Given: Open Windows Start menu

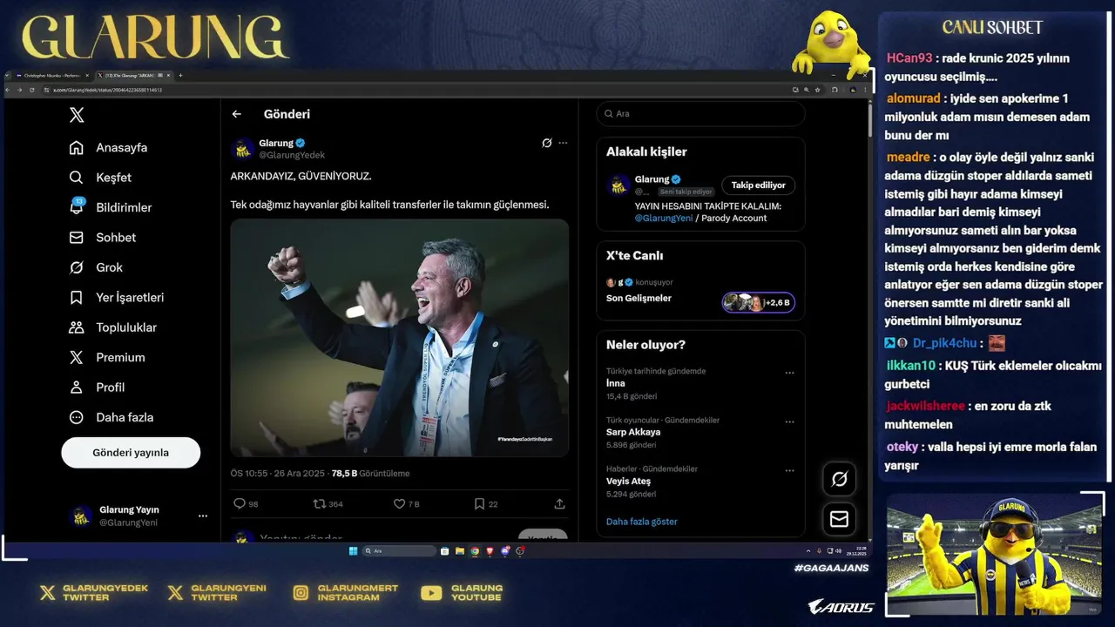Looking at the screenshot, I should tap(353, 550).
